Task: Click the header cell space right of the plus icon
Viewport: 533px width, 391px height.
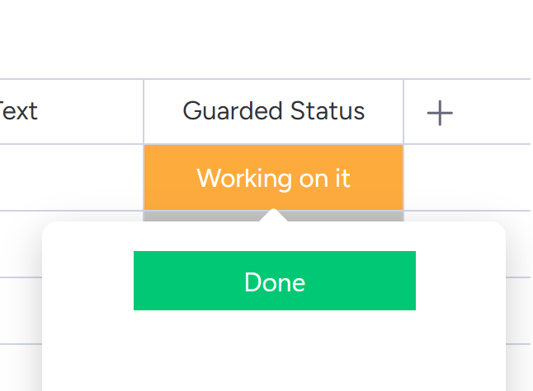Action: pyautogui.click(x=495, y=113)
